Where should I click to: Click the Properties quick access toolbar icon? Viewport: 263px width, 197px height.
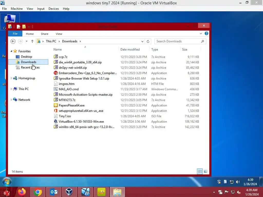pos(18,26)
